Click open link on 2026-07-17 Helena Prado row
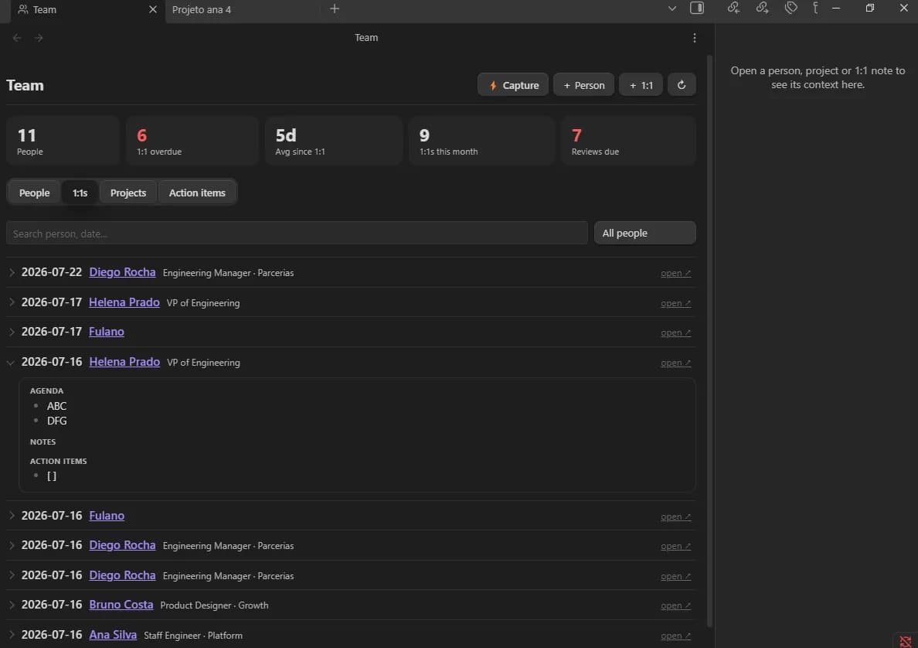 (675, 303)
